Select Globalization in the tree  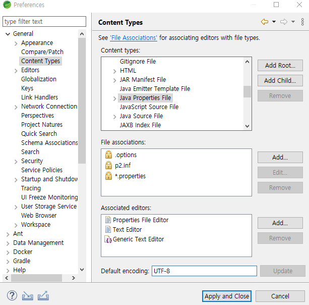(39, 79)
